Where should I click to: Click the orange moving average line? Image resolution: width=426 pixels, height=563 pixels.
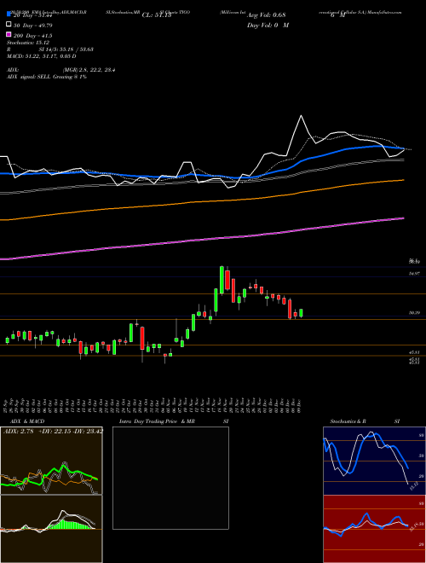point(202,201)
